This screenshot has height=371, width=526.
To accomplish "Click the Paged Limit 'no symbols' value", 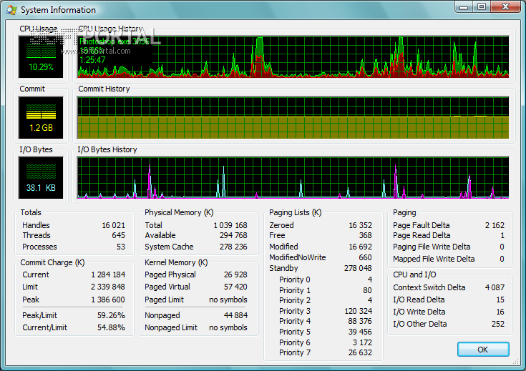I will point(228,300).
